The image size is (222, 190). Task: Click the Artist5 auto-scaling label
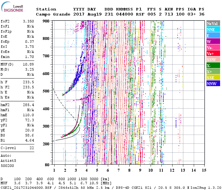(8, 161)
